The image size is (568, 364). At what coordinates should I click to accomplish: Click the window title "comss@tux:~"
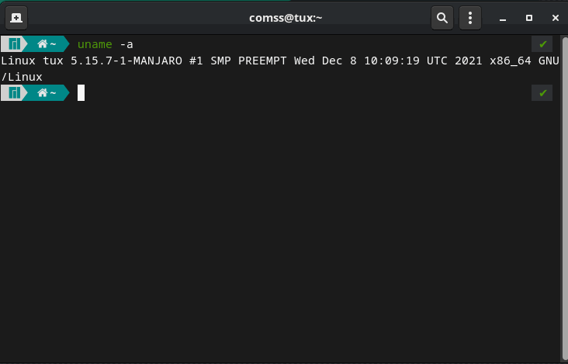(x=284, y=17)
